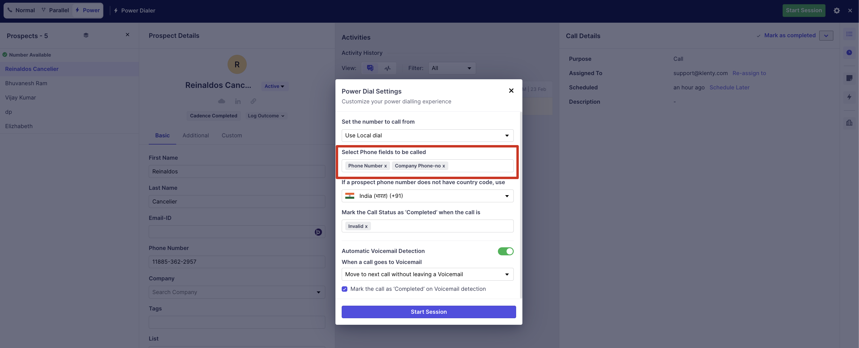859x348 pixels.
Task: Uncheck Mark call Completed on Voicemail detection
Action: point(344,289)
